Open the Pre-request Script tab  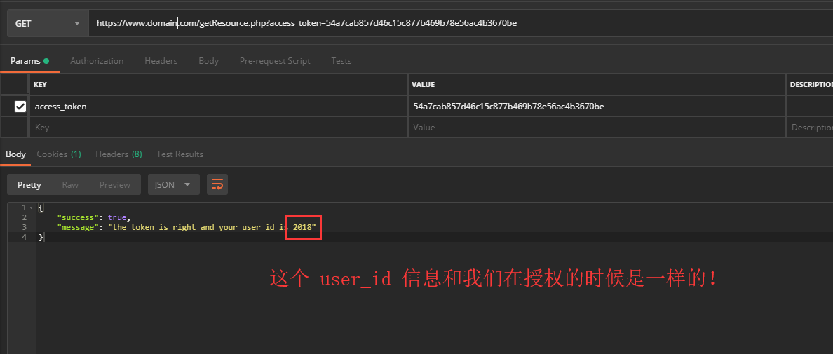click(x=275, y=61)
